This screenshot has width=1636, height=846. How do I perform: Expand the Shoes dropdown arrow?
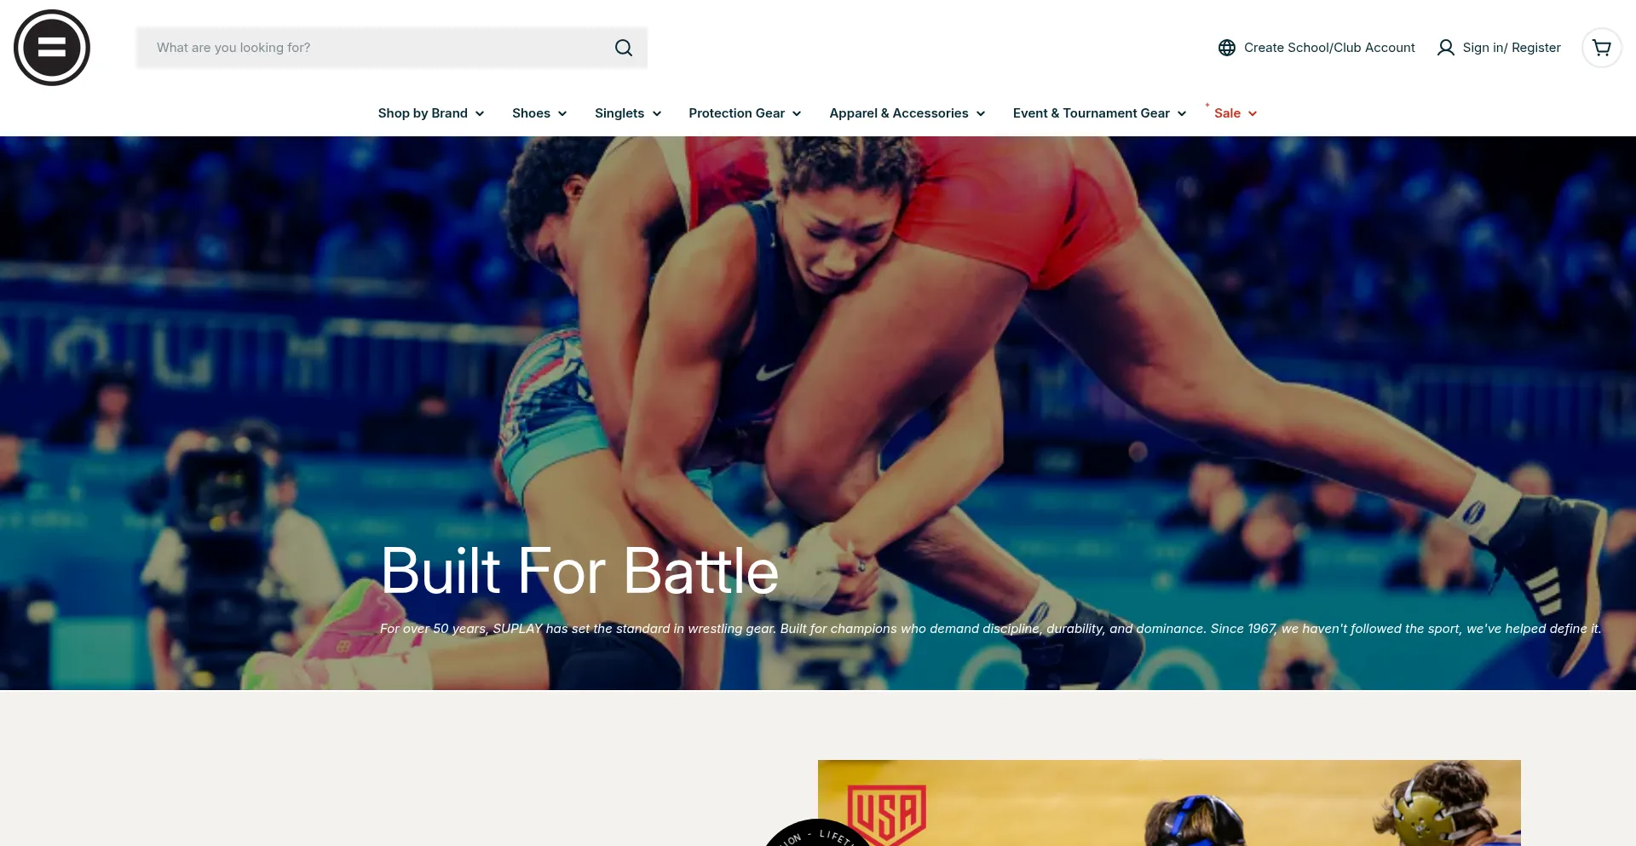pos(562,113)
